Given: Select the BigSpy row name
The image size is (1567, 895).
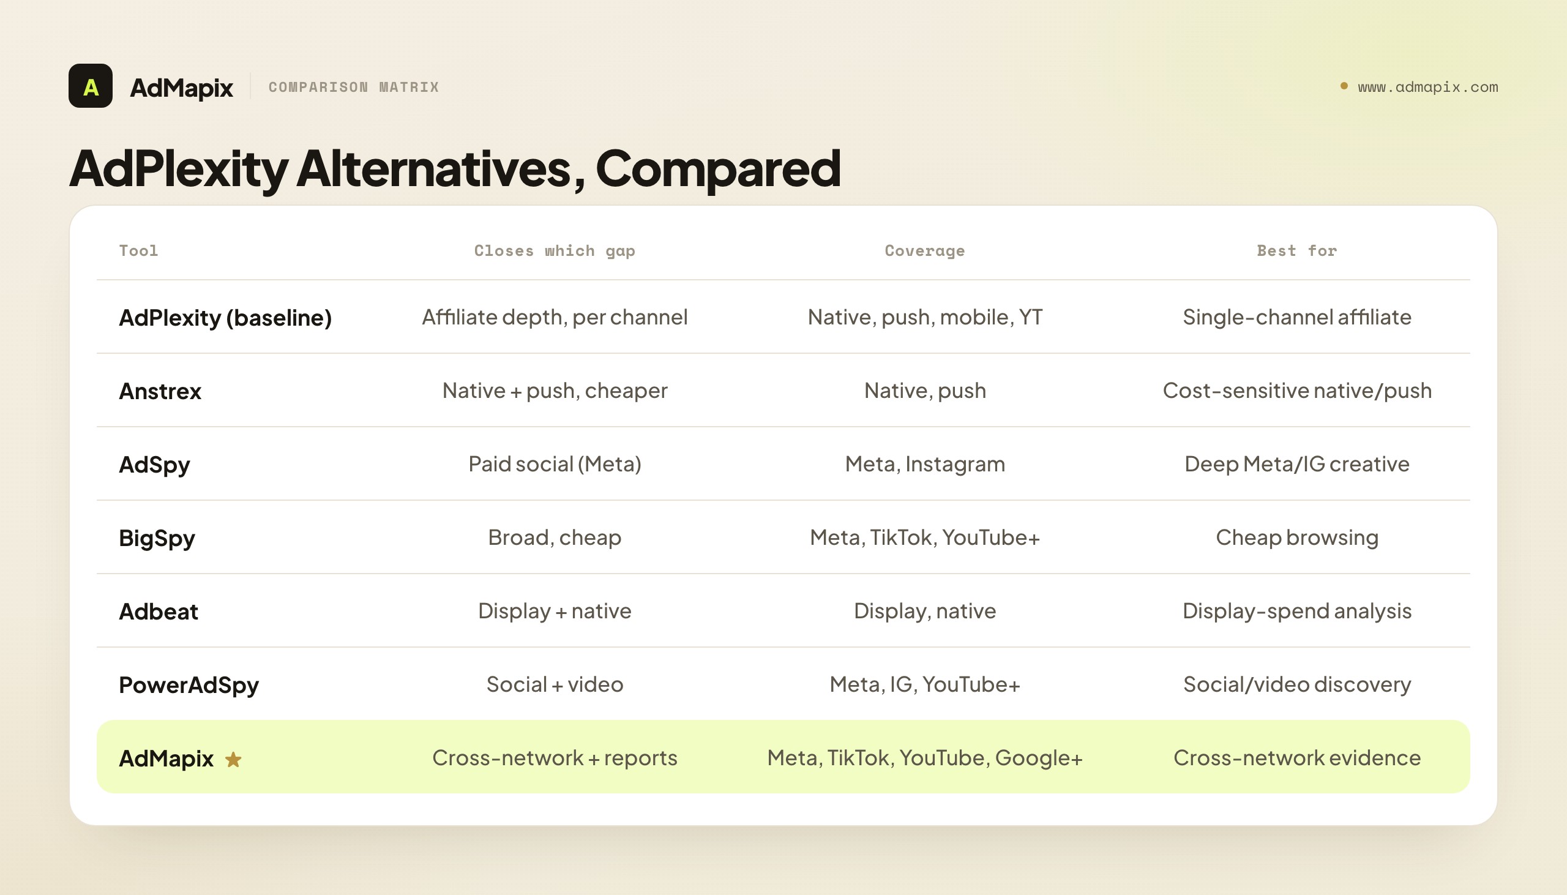Looking at the screenshot, I should tap(157, 539).
